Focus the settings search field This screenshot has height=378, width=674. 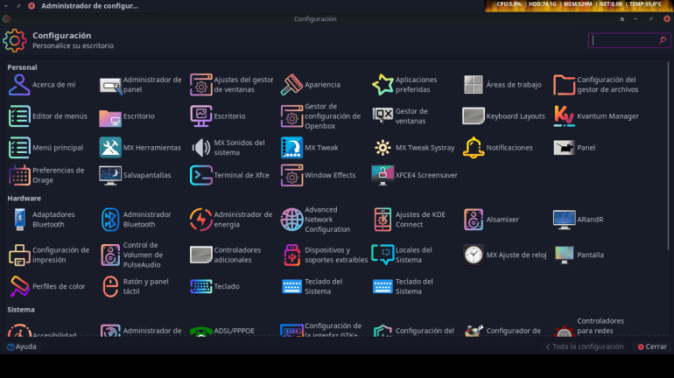(x=623, y=40)
